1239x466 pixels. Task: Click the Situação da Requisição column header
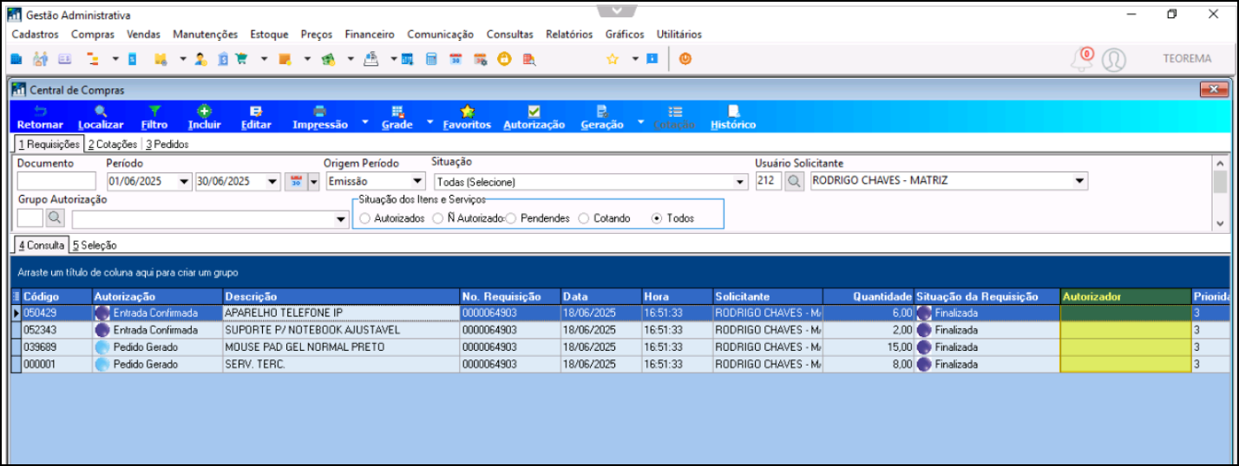[987, 296]
